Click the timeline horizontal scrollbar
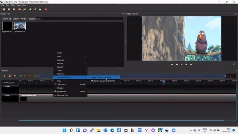238x134 pixels. pyautogui.click(x=121, y=121)
